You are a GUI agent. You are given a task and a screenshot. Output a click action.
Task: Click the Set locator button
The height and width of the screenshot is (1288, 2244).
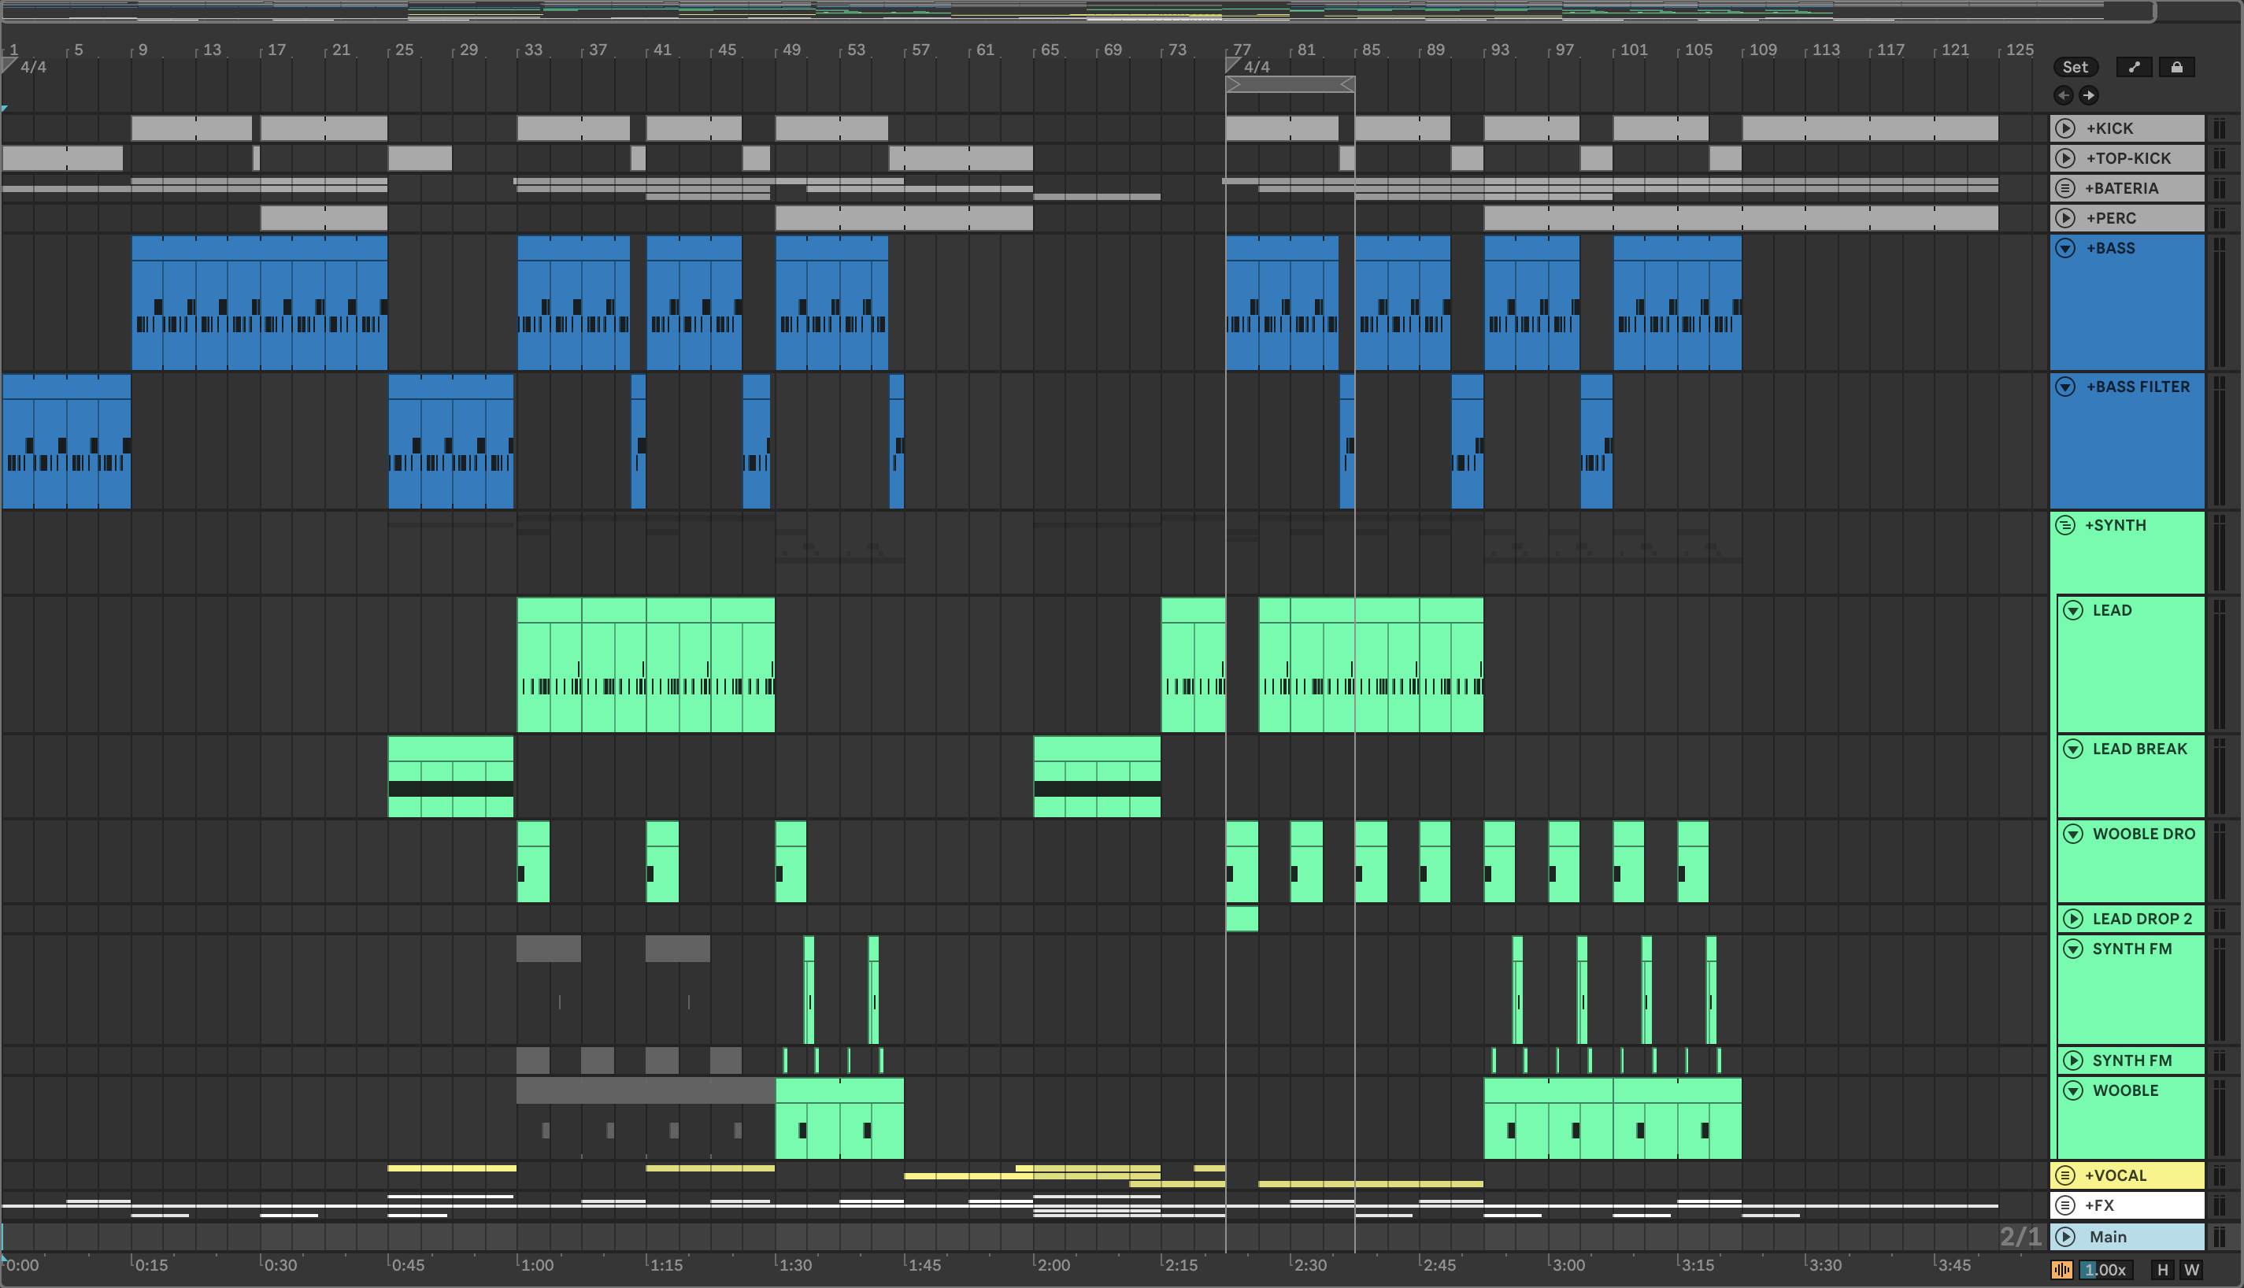pos(2074,67)
